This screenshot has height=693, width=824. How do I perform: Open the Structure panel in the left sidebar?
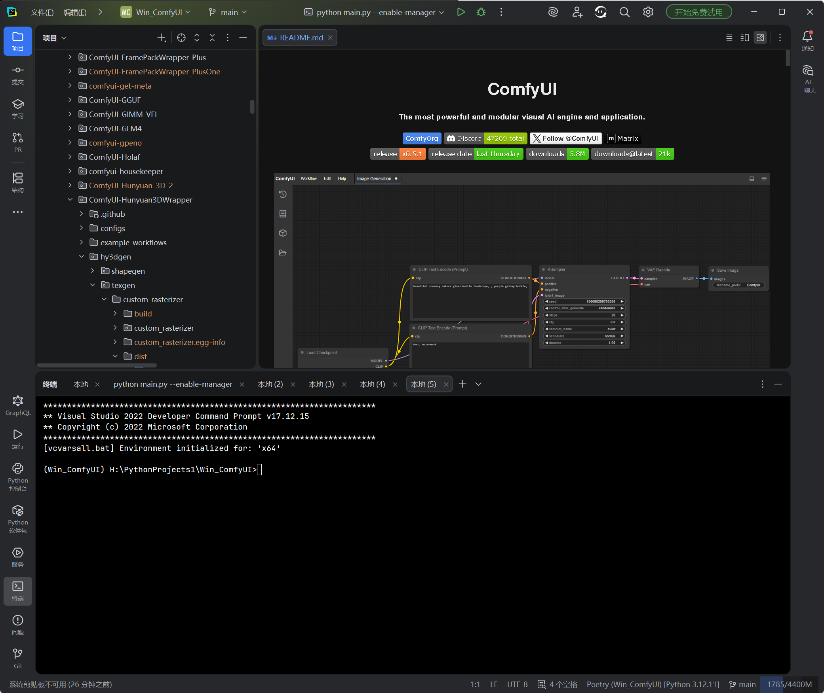pos(17,182)
